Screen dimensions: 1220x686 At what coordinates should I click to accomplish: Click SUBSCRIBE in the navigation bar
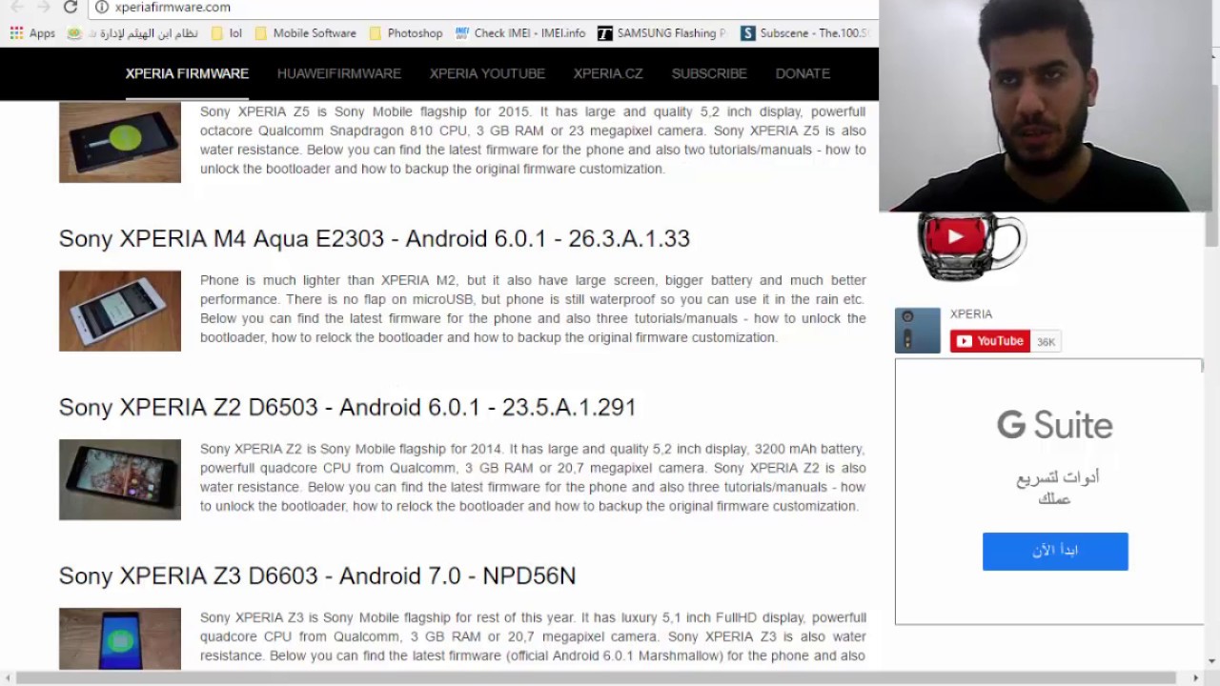[709, 73]
